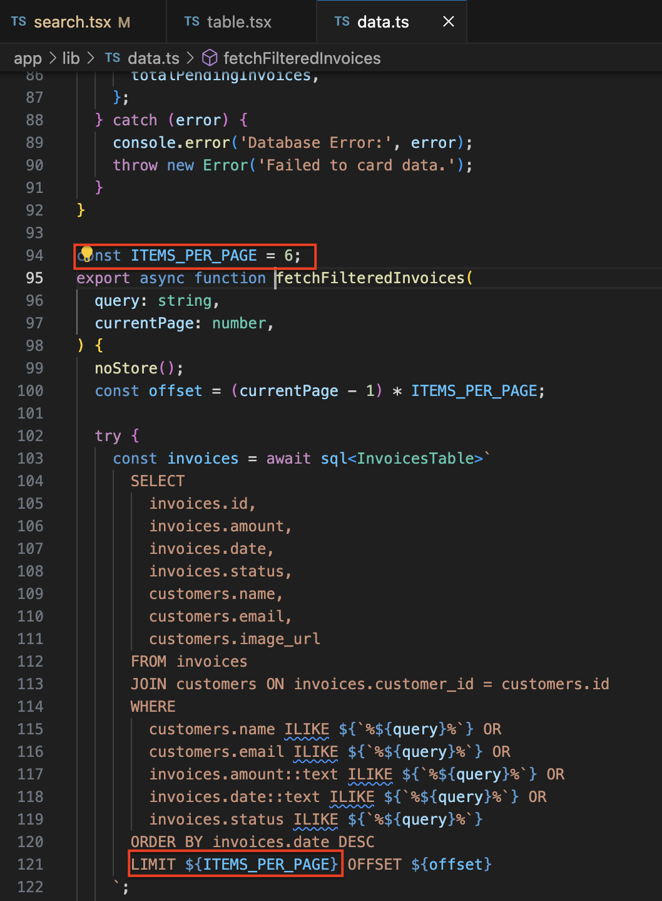
Task: Click the 'SELECT' keyword on line 104
Action: click(158, 481)
